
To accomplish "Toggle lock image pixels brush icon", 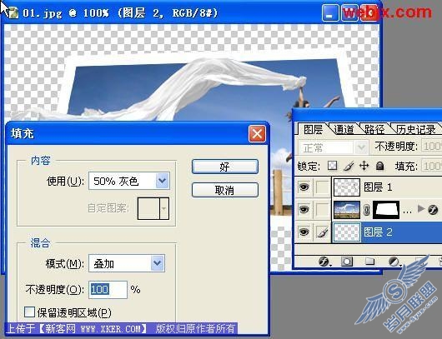I will point(349,166).
